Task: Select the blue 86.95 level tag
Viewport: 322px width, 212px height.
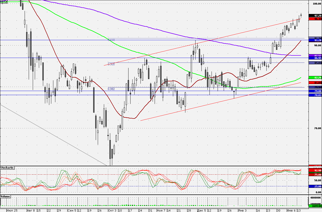Action: click(x=315, y=58)
